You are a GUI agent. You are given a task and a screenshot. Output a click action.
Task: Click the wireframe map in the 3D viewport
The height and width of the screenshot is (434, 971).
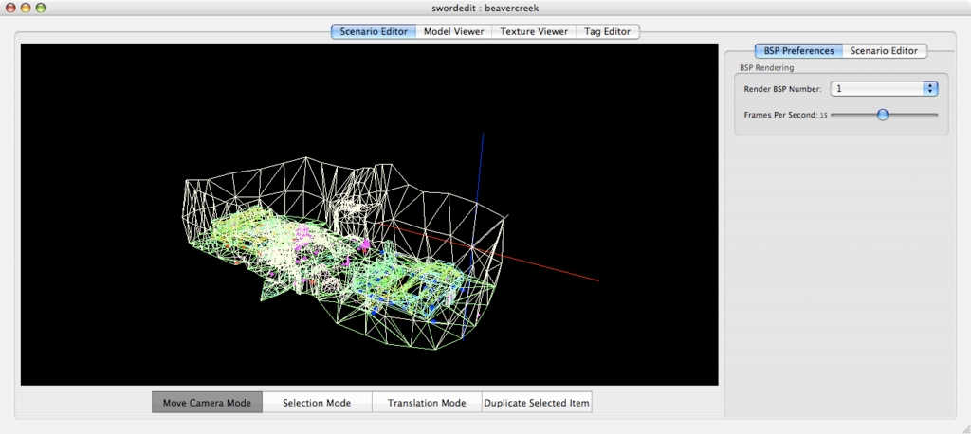pyautogui.click(x=347, y=254)
